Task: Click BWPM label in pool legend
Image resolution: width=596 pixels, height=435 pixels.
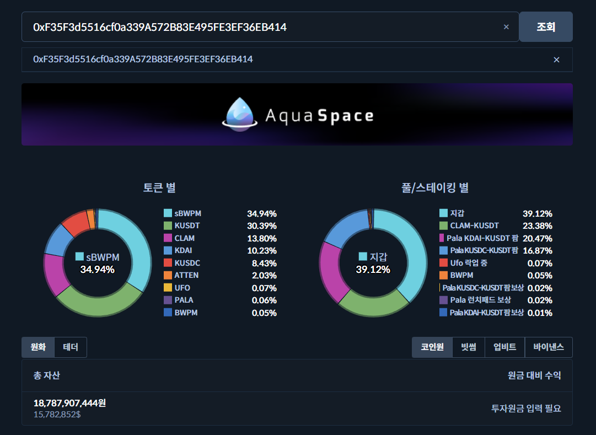Action: 461,275
